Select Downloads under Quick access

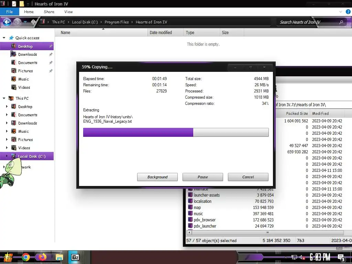27,54
